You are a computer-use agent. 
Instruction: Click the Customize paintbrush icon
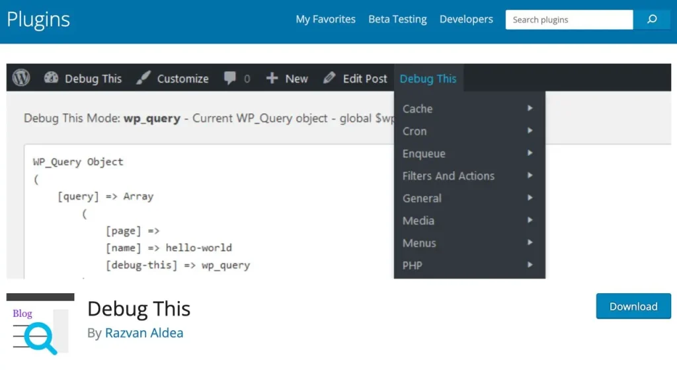[x=143, y=78]
